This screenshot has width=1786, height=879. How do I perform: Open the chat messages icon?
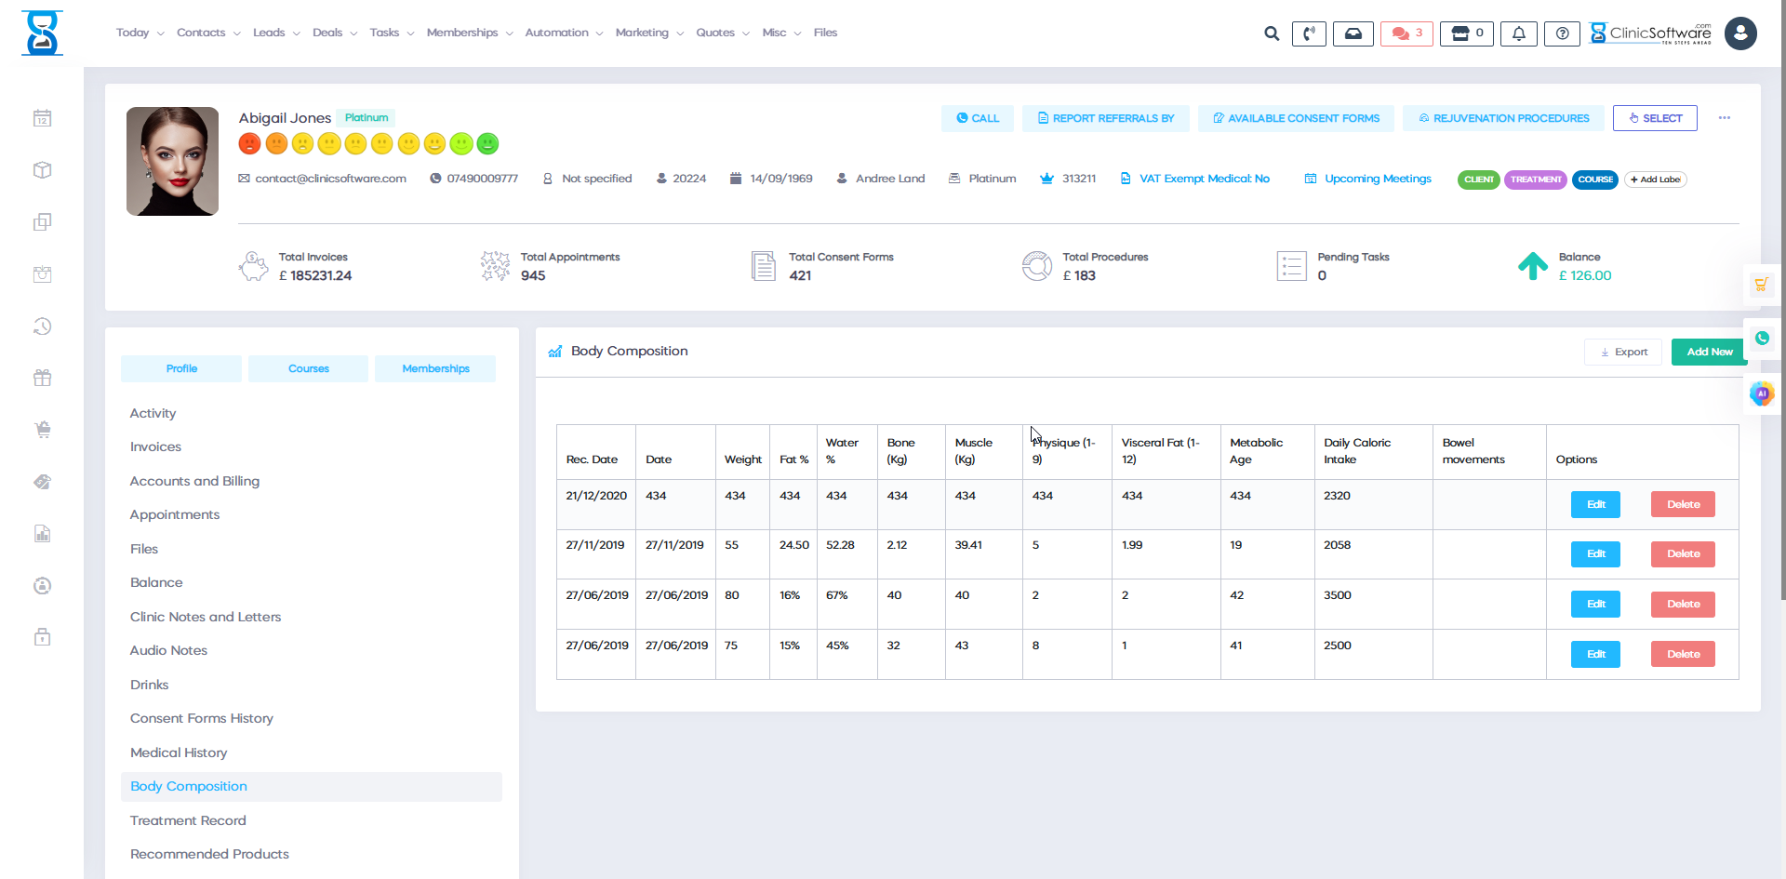click(x=1406, y=33)
